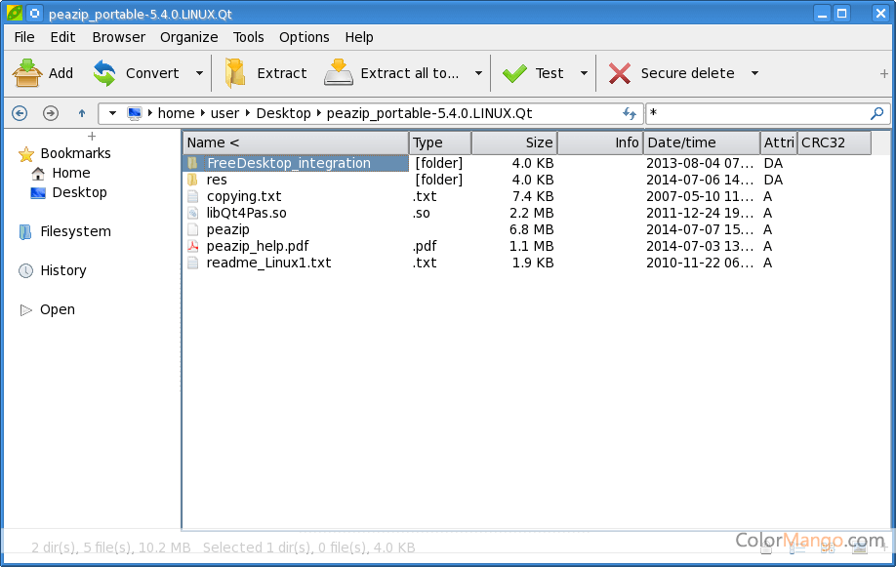Select the readme_Linux1.txt file name

[x=268, y=263]
